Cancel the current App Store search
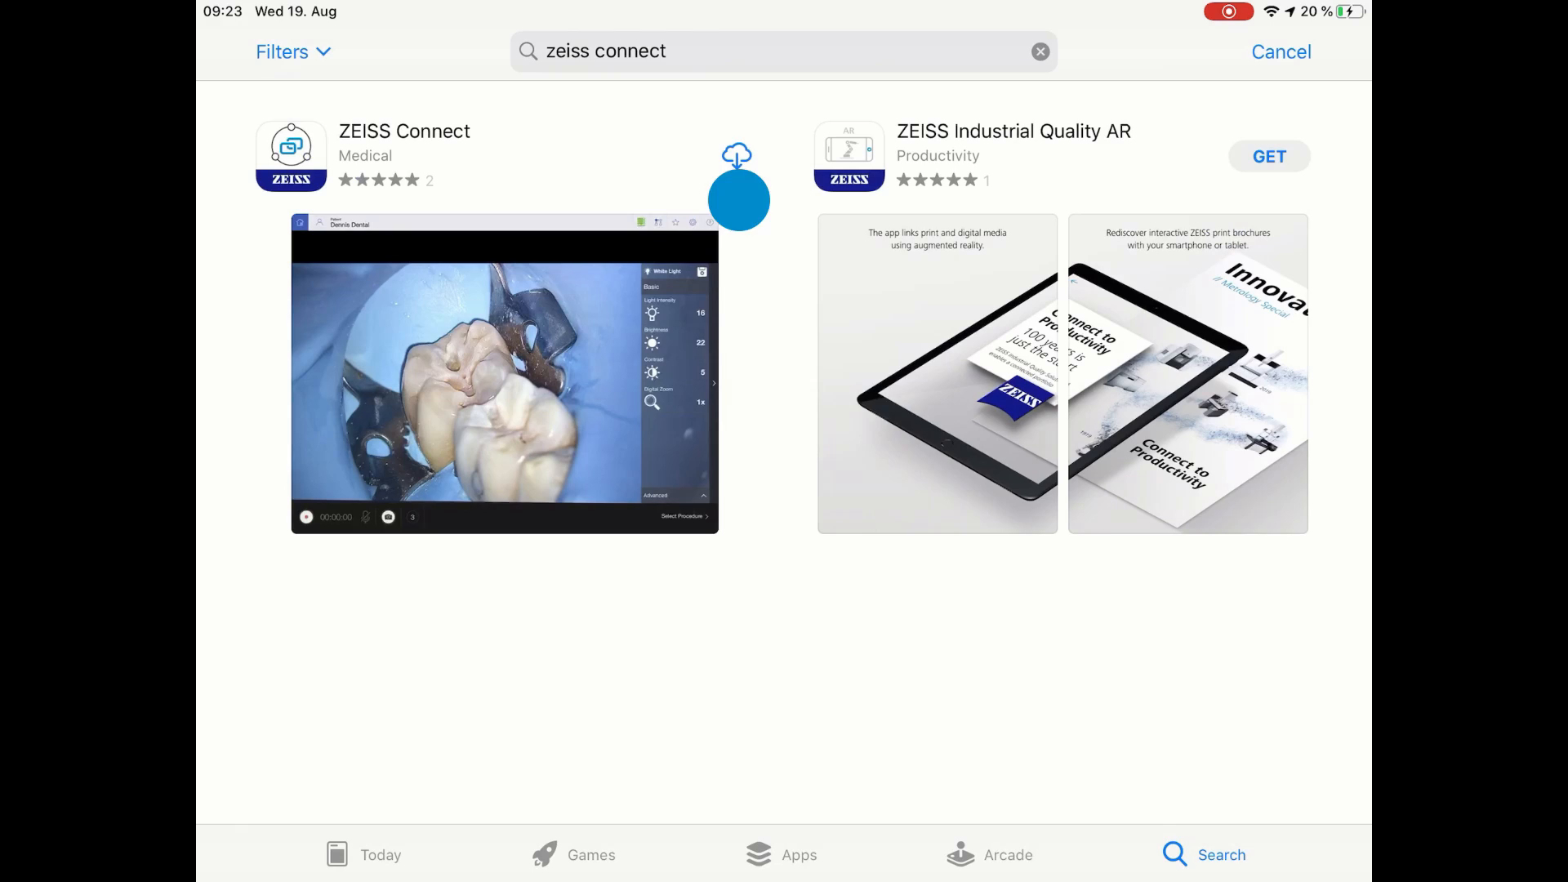 tap(1281, 51)
